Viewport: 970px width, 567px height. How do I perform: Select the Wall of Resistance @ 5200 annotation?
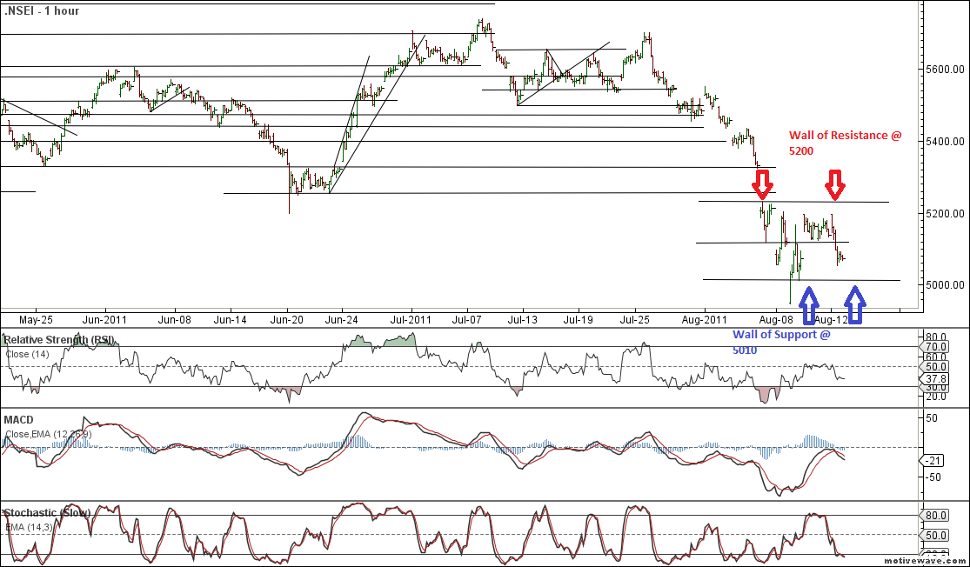[x=838, y=143]
